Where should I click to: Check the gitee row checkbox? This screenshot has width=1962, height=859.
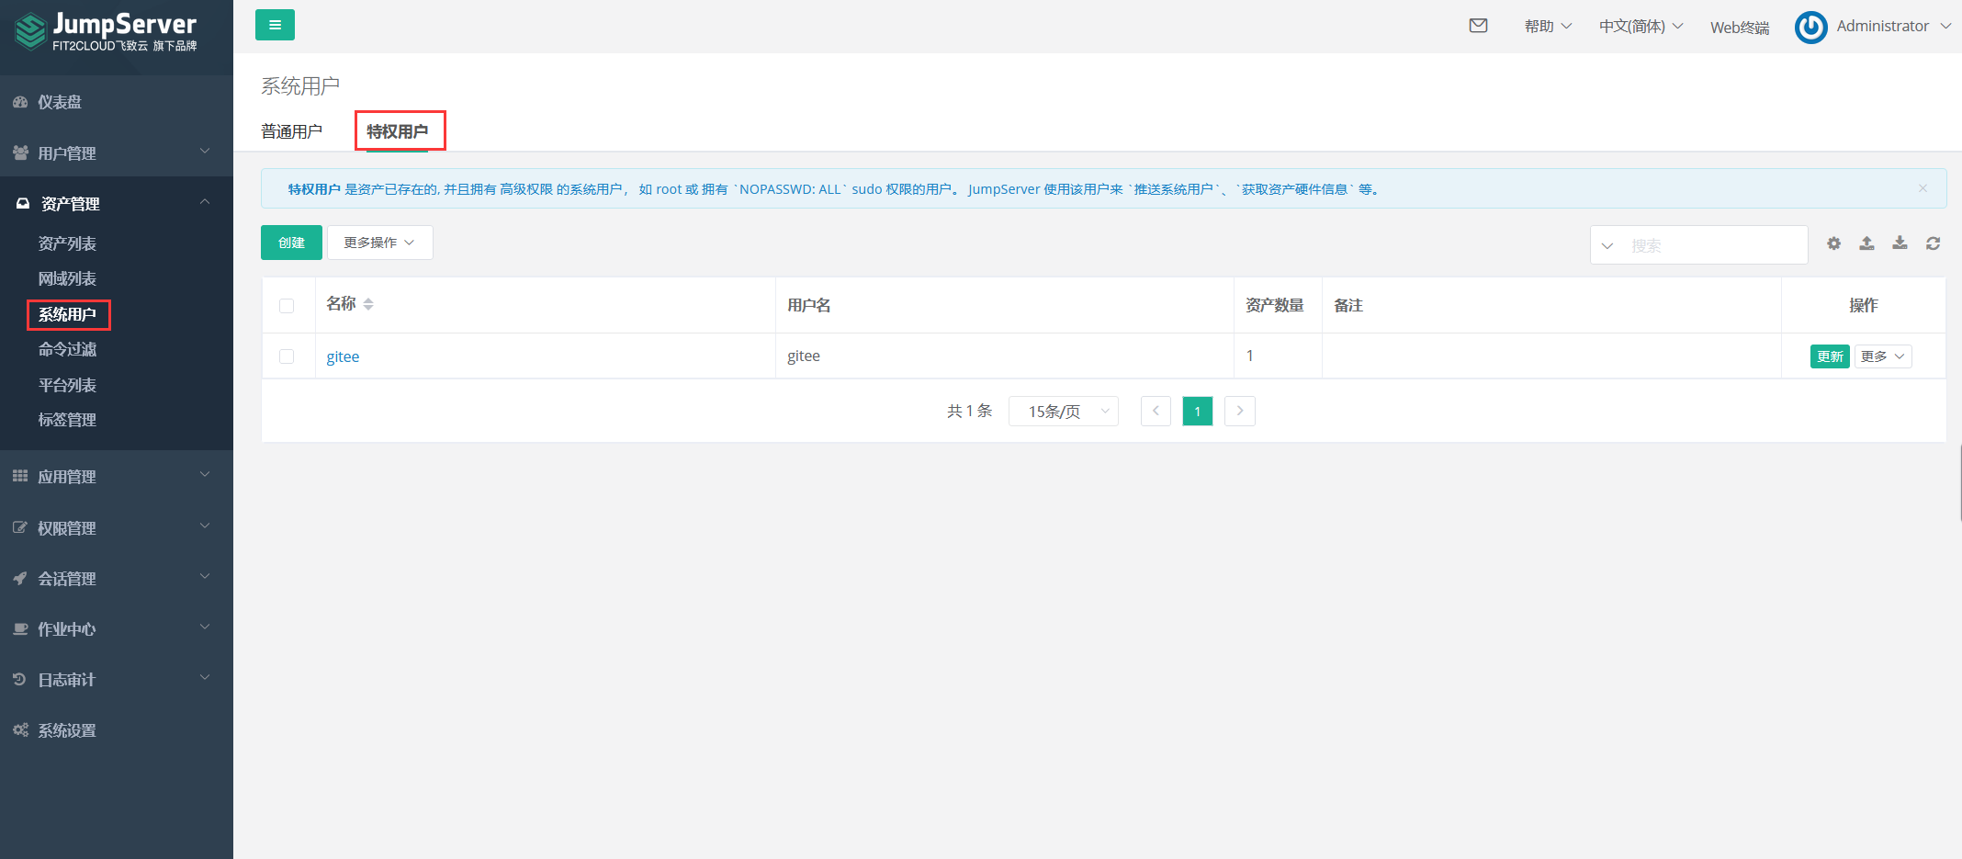point(287,356)
